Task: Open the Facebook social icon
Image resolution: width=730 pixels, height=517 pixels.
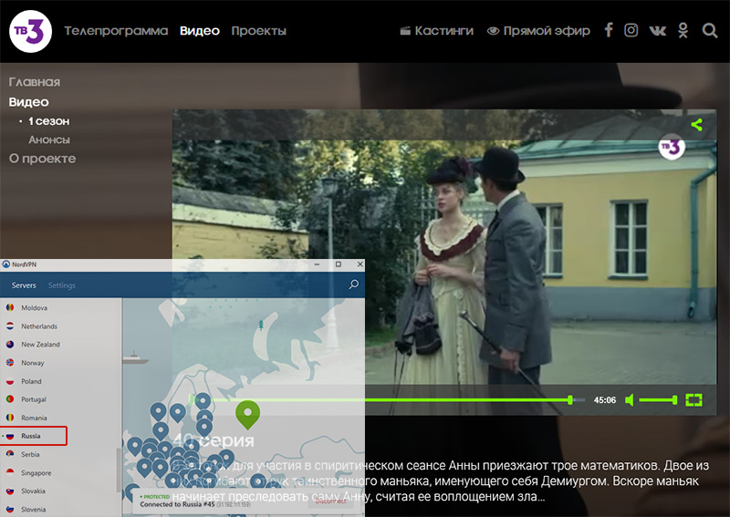Action: (x=609, y=30)
